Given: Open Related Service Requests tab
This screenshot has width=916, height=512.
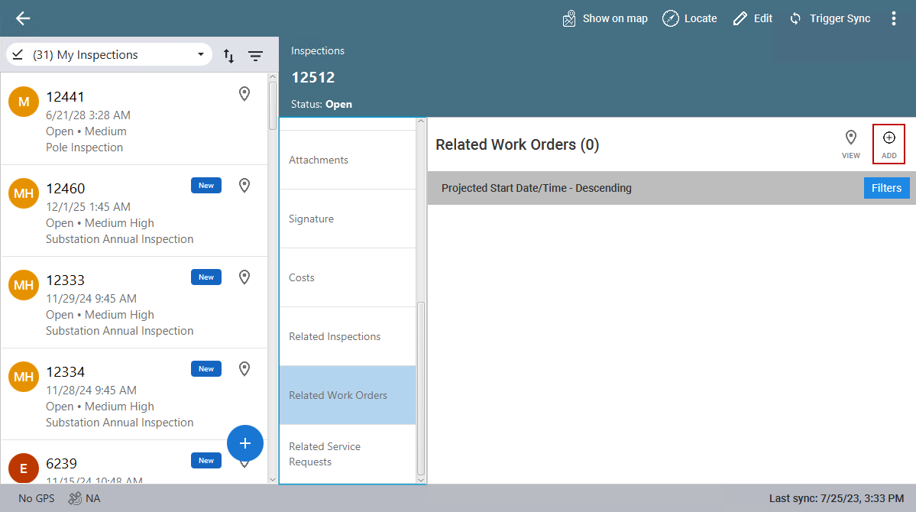Looking at the screenshot, I should click(348, 454).
